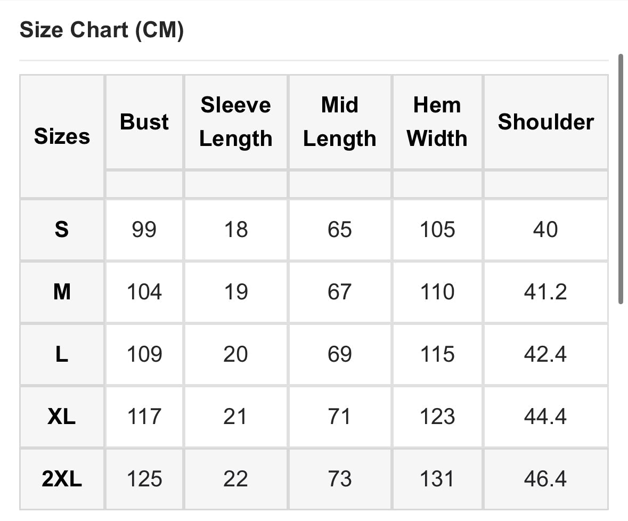The image size is (628, 521).
Task: Select the Bust column header
Action: pyautogui.click(x=144, y=122)
